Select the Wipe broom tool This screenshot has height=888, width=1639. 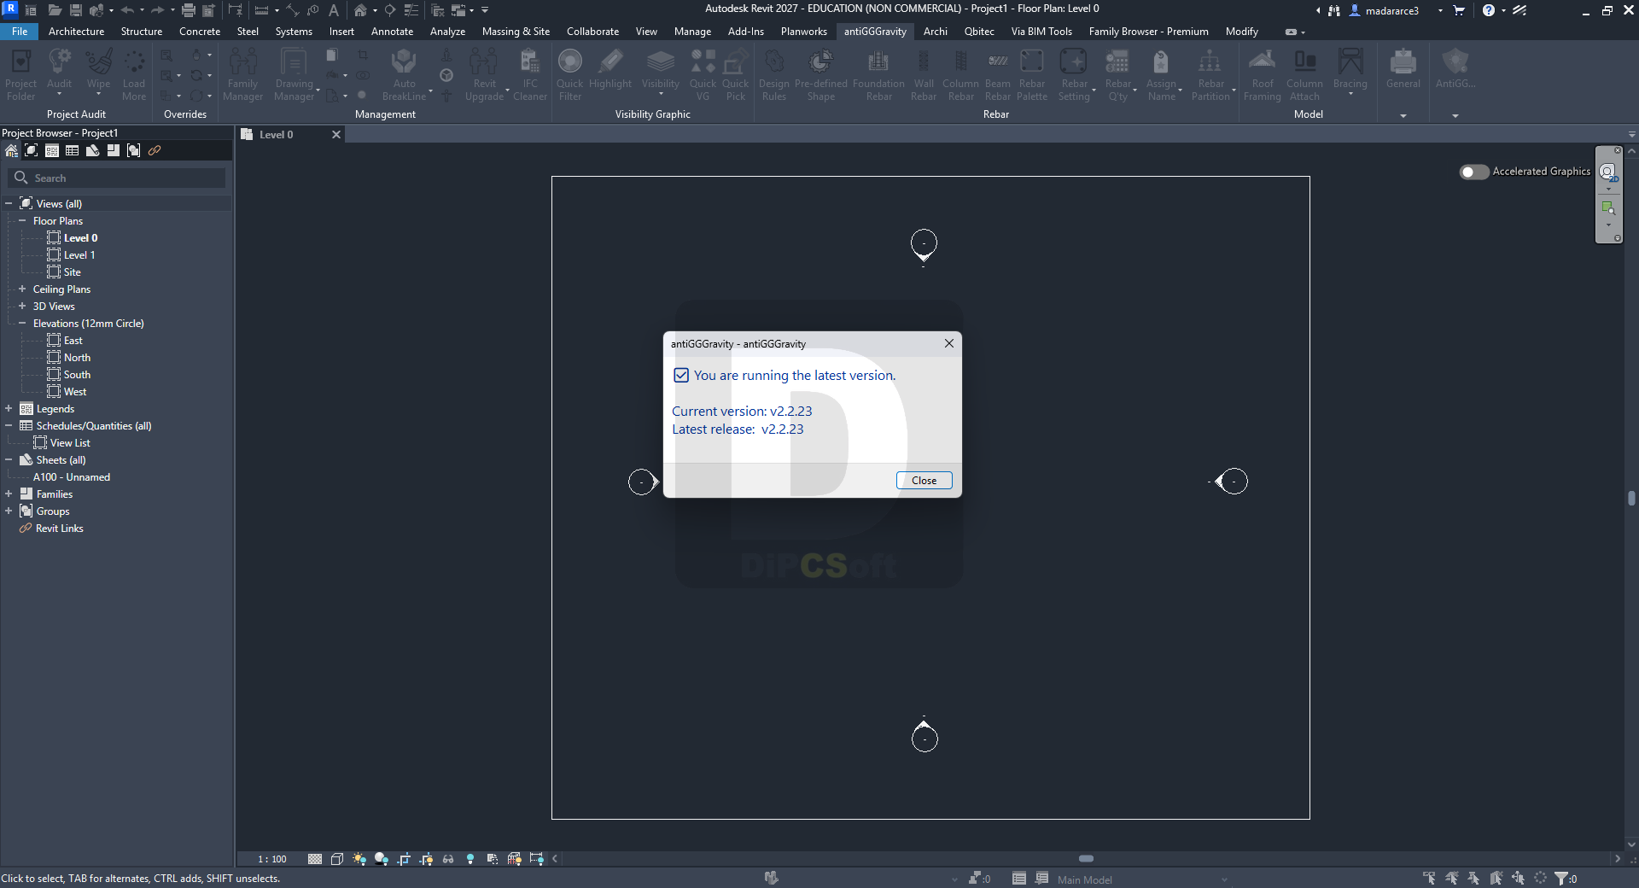pos(98,70)
